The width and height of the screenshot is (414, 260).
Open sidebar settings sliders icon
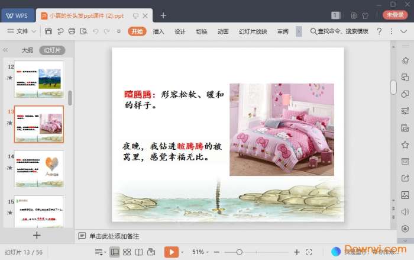tap(405, 111)
